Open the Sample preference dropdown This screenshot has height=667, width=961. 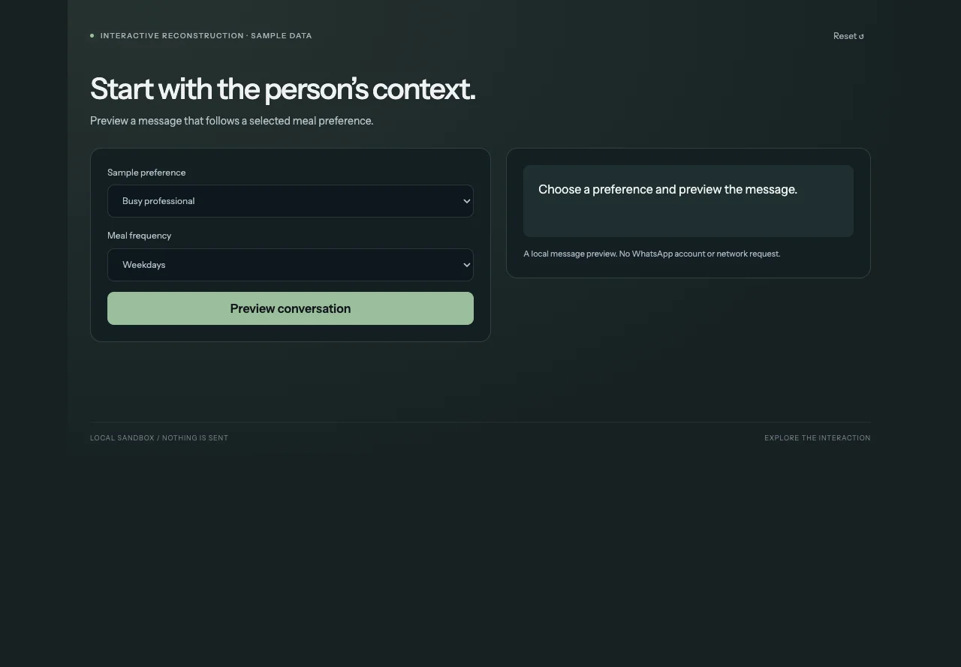point(291,201)
